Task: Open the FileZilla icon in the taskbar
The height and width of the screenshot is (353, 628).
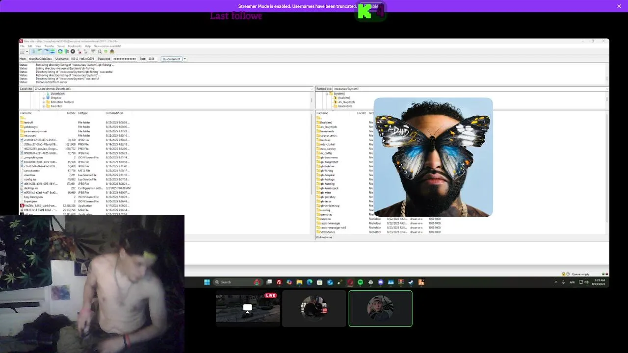Action: (x=279, y=282)
